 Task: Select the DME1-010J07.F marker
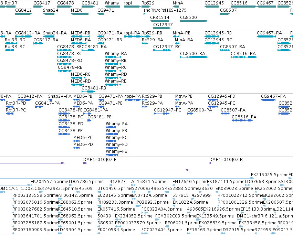pyautogui.click(x=85, y=163)
